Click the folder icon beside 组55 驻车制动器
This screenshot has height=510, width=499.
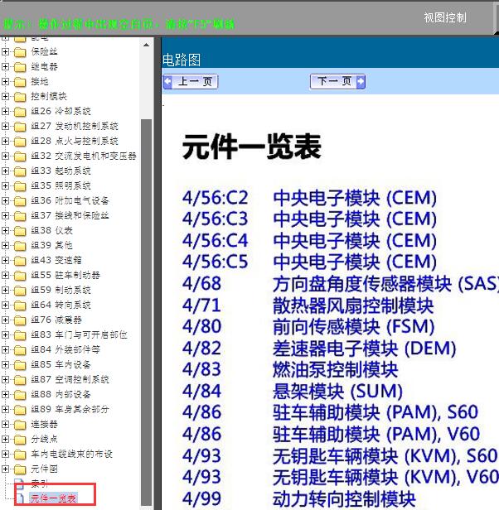point(20,276)
